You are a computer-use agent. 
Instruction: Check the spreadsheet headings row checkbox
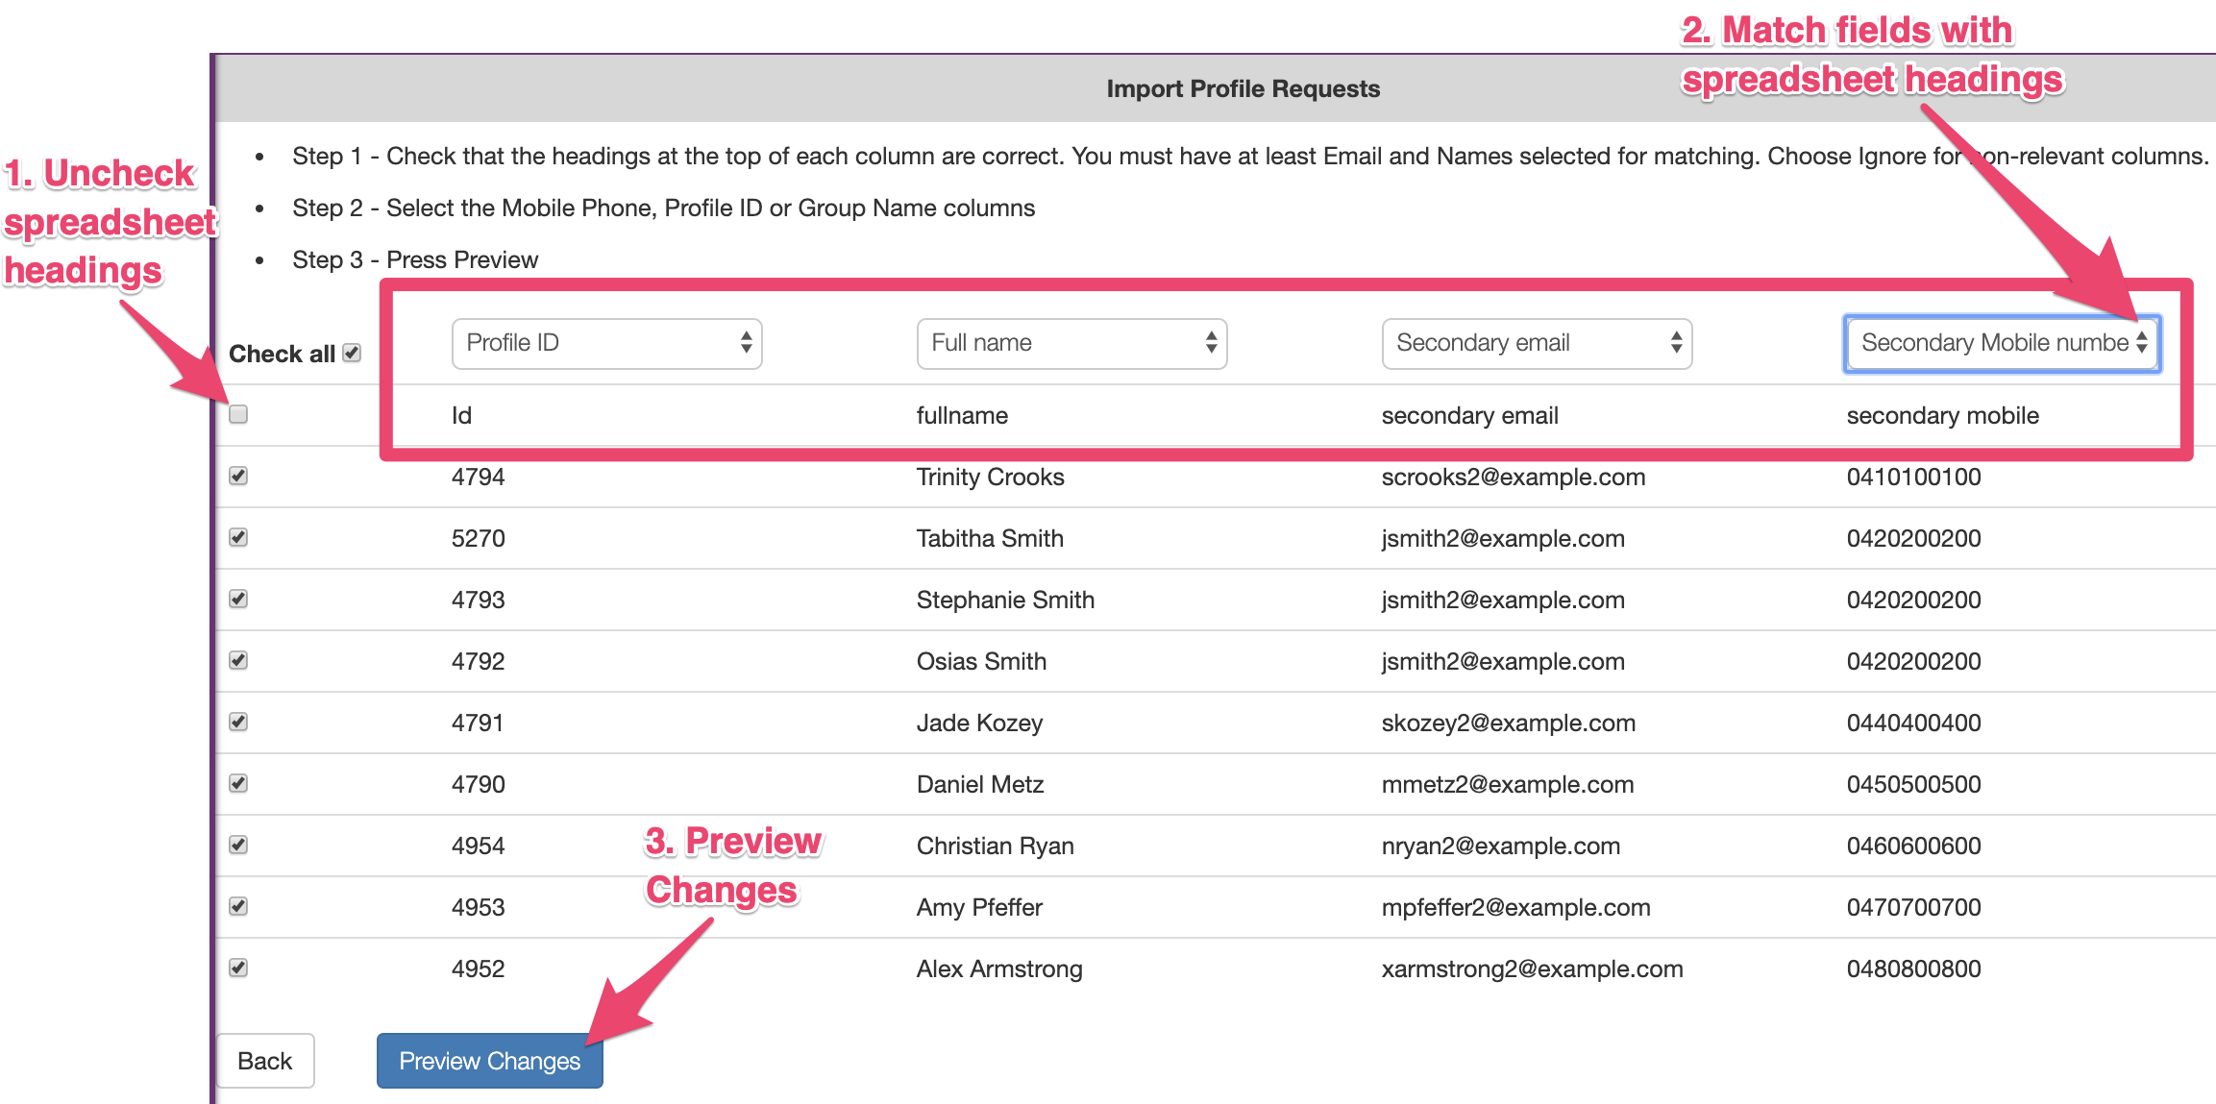pyautogui.click(x=238, y=414)
